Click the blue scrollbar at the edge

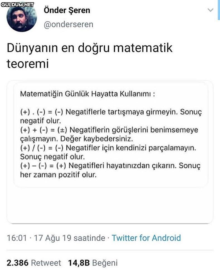tap(219, 10)
